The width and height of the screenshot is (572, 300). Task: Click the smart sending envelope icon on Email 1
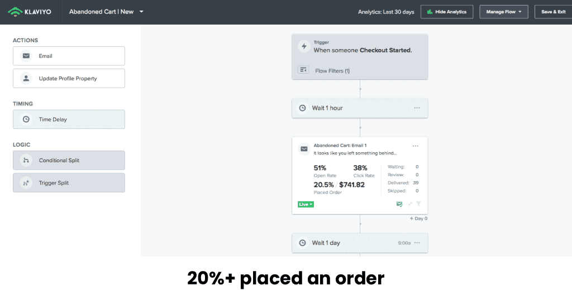(399, 204)
